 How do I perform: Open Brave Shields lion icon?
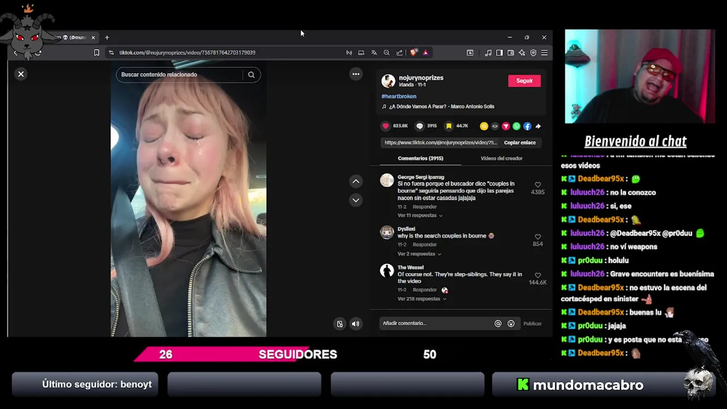pos(413,52)
